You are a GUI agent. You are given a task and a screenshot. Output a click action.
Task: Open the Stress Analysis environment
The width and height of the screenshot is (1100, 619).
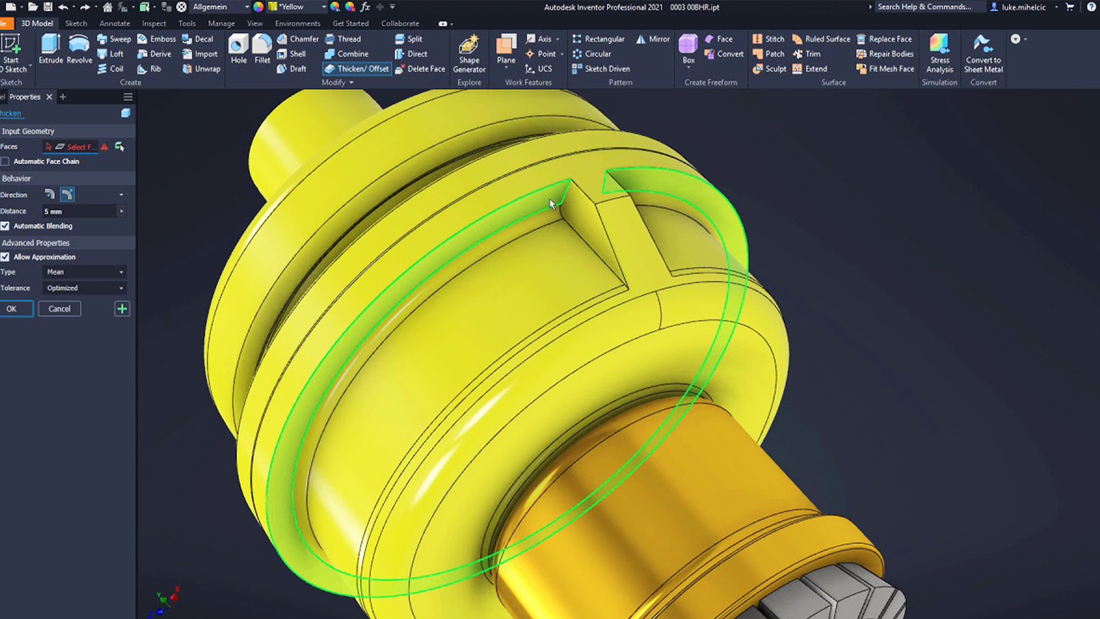[x=939, y=54]
